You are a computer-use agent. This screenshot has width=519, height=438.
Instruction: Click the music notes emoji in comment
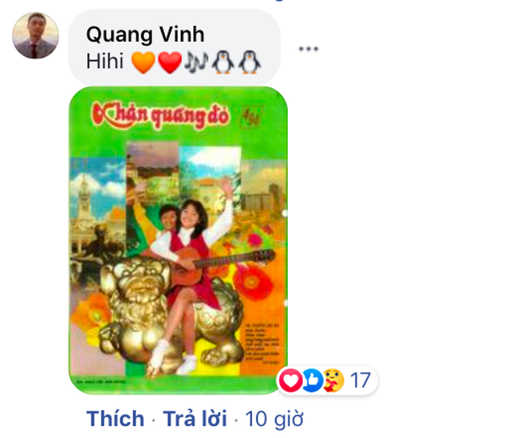[x=196, y=62]
